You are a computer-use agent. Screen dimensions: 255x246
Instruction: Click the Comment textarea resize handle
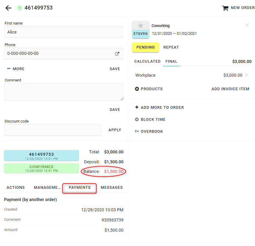pos(122,99)
